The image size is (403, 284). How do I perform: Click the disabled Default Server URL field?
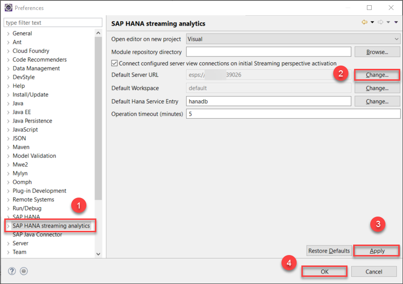pos(269,75)
